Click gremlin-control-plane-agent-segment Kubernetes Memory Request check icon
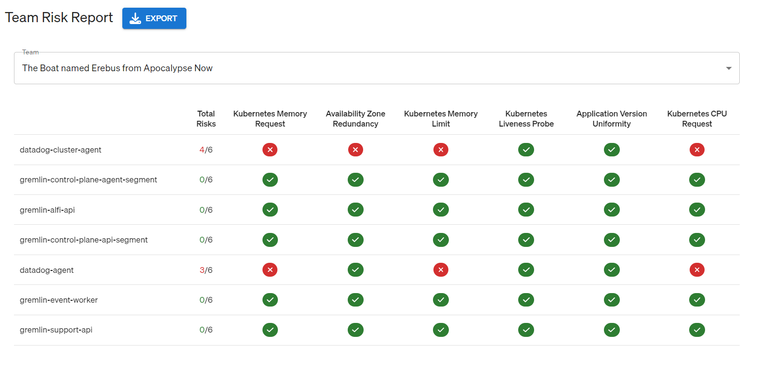Screen dimensions: 759x372 point(270,180)
